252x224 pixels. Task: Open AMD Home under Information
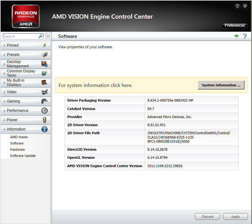click(x=19, y=137)
